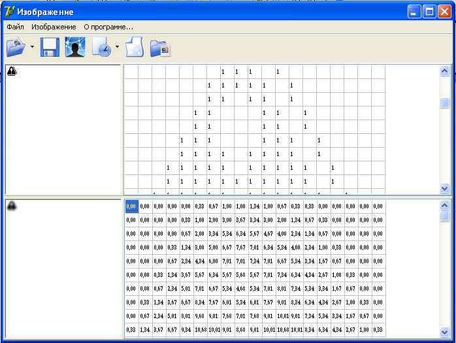Close the Изображение window
The width and height of the screenshot is (456, 343).
[445, 12]
